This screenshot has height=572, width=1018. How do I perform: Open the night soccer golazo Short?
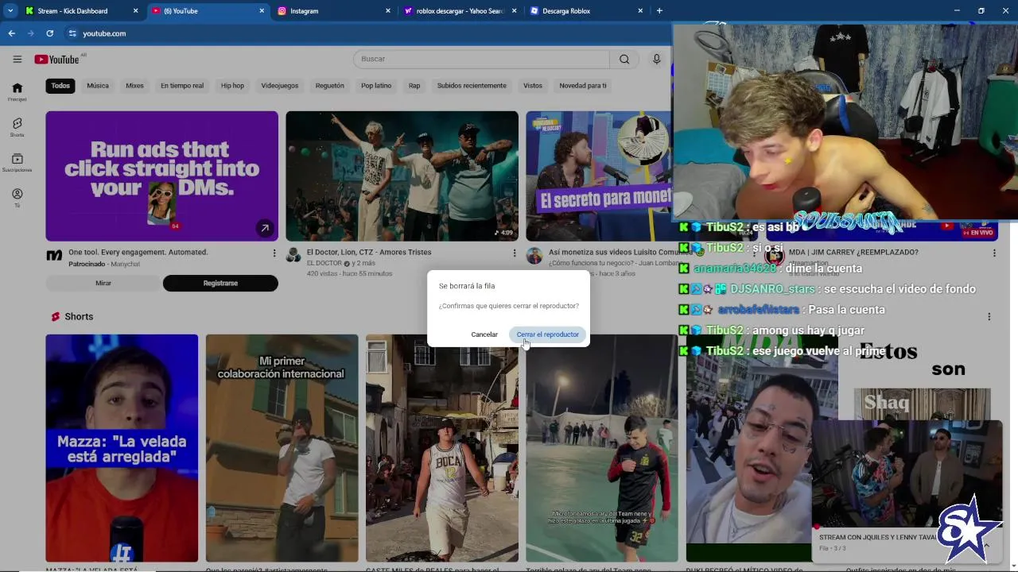click(x=602, y=448)
